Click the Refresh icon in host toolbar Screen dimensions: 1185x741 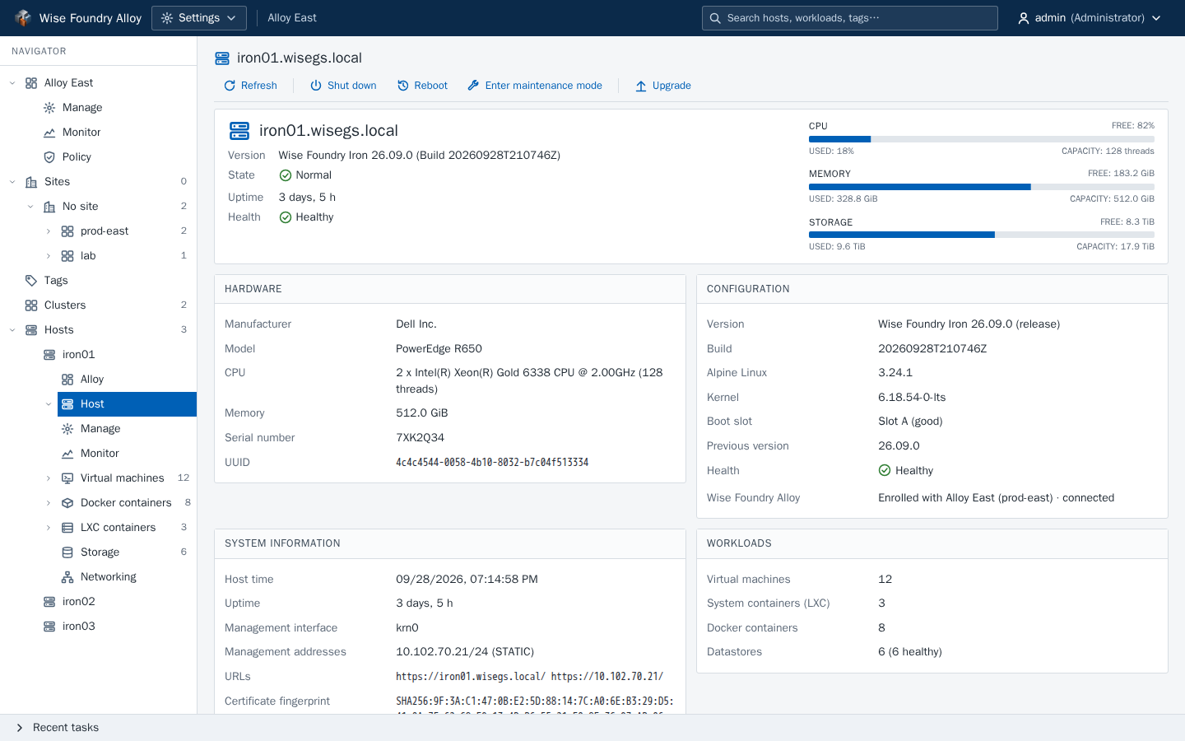pos(230,86)
